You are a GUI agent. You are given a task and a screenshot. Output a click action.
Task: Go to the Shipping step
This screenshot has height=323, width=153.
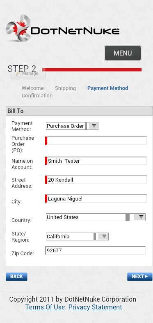click(65, 88)
